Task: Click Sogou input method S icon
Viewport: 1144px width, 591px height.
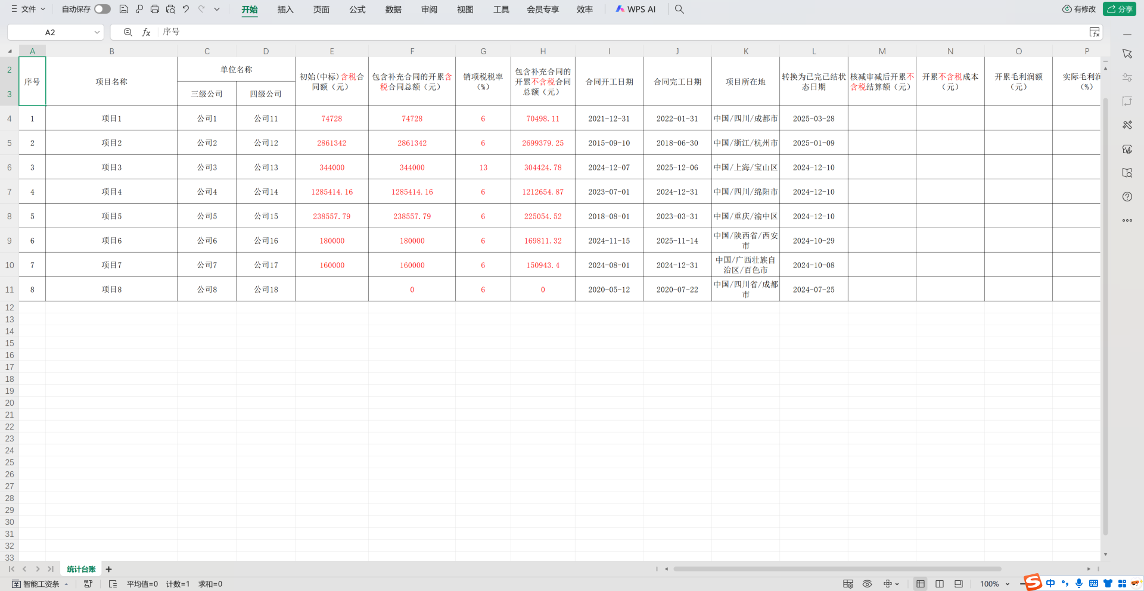Action: tap(1033, 582)
